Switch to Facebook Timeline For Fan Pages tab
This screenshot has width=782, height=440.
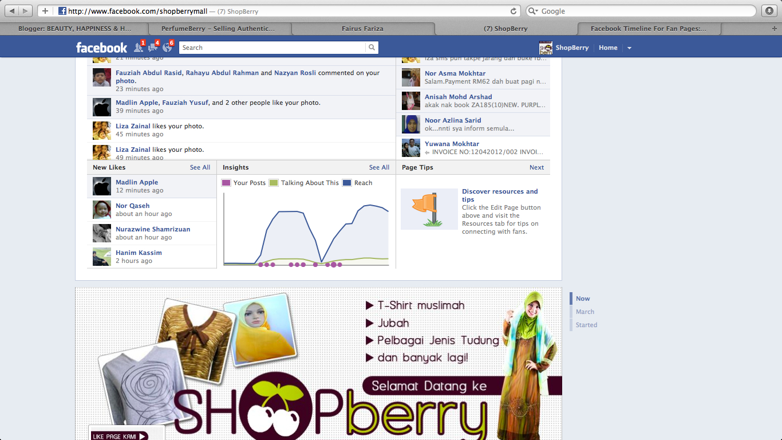pos(649,28)
